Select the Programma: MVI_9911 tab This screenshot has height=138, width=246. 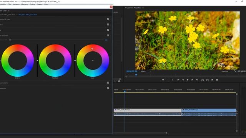[133, 8]
